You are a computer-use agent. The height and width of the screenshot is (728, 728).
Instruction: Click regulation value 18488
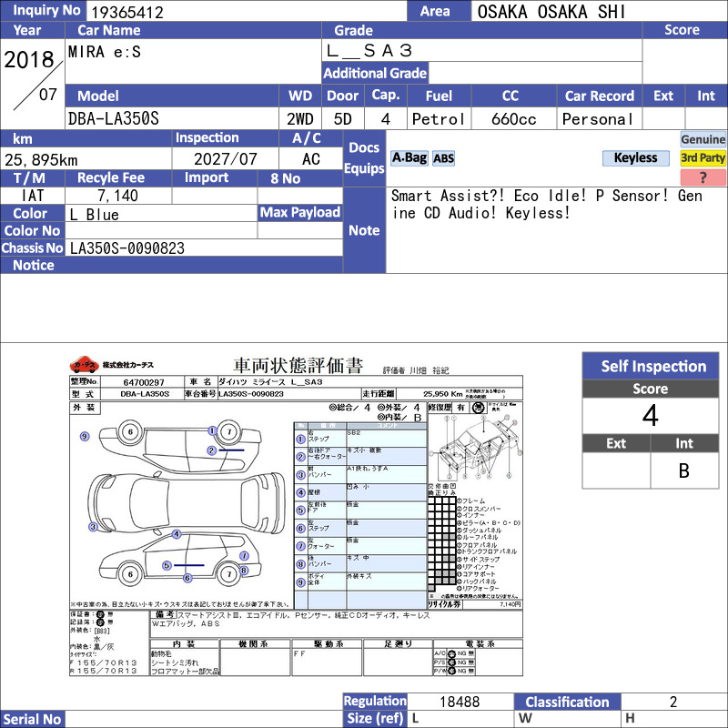[460, 702]
